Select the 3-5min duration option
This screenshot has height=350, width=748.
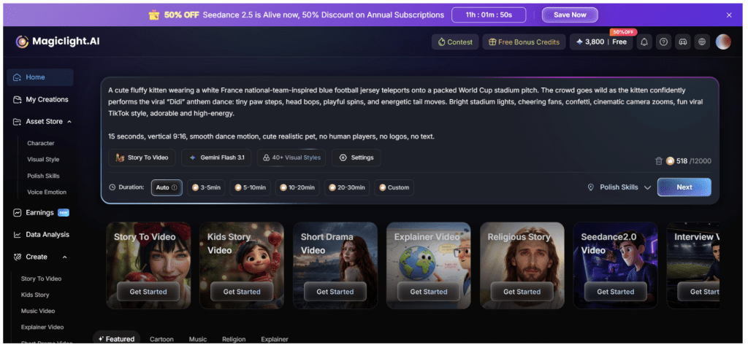coord(206,187)
